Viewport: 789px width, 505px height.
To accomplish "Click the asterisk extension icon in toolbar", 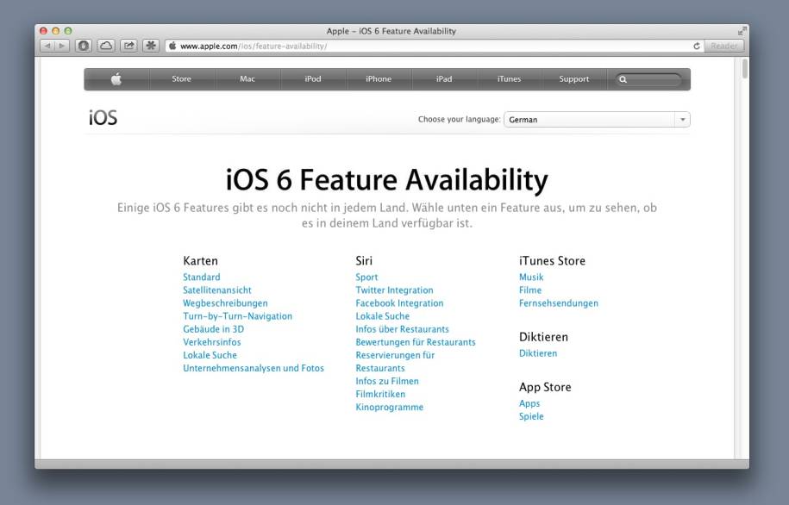I will (x=150, y=46).
